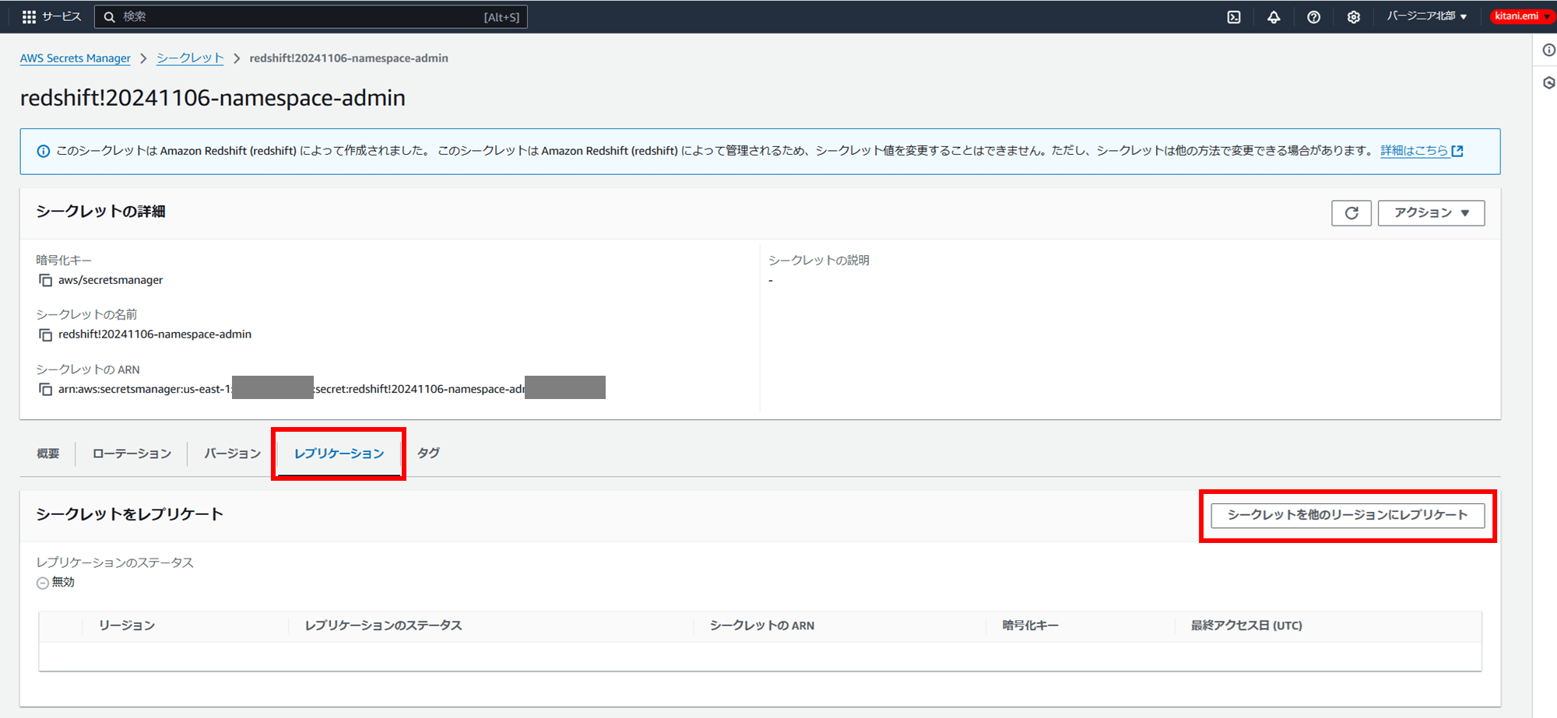Switch to the ローテーション tab
The height and width of the screenshot is (718, 1557).
[132, 454]
